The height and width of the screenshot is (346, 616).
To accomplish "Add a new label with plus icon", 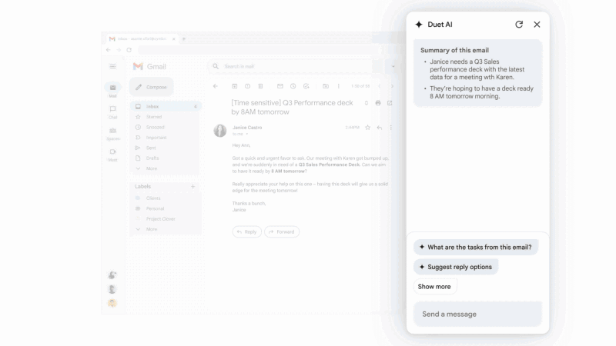I will click(193, 186).
